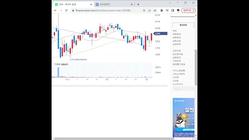Click the vertical scrollbar down arrow
Image resolution: width=249 pixels, height=140 pixels.
coord(196,136)
